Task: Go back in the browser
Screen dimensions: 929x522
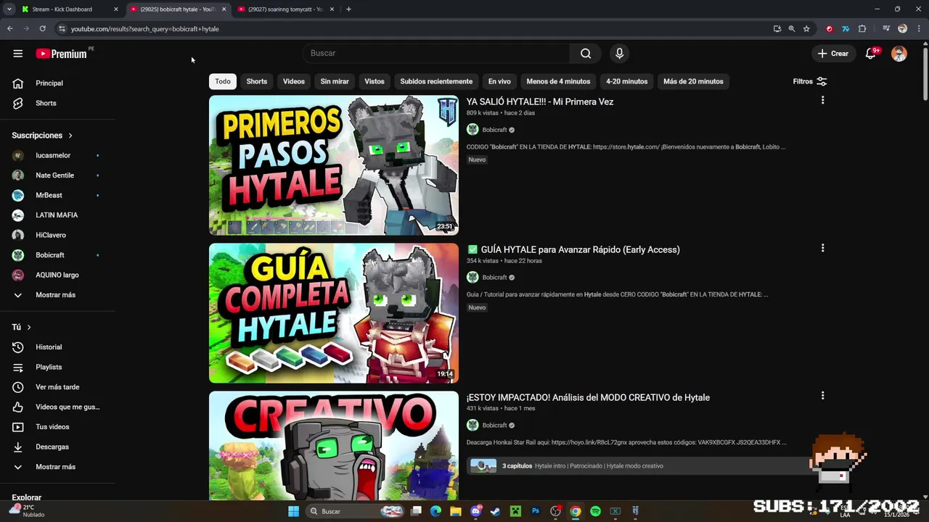Action: pyautogui.click(x=10, y=29)
